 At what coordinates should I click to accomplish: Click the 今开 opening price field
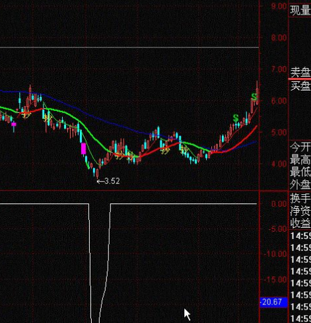click(x=300, y=147)
